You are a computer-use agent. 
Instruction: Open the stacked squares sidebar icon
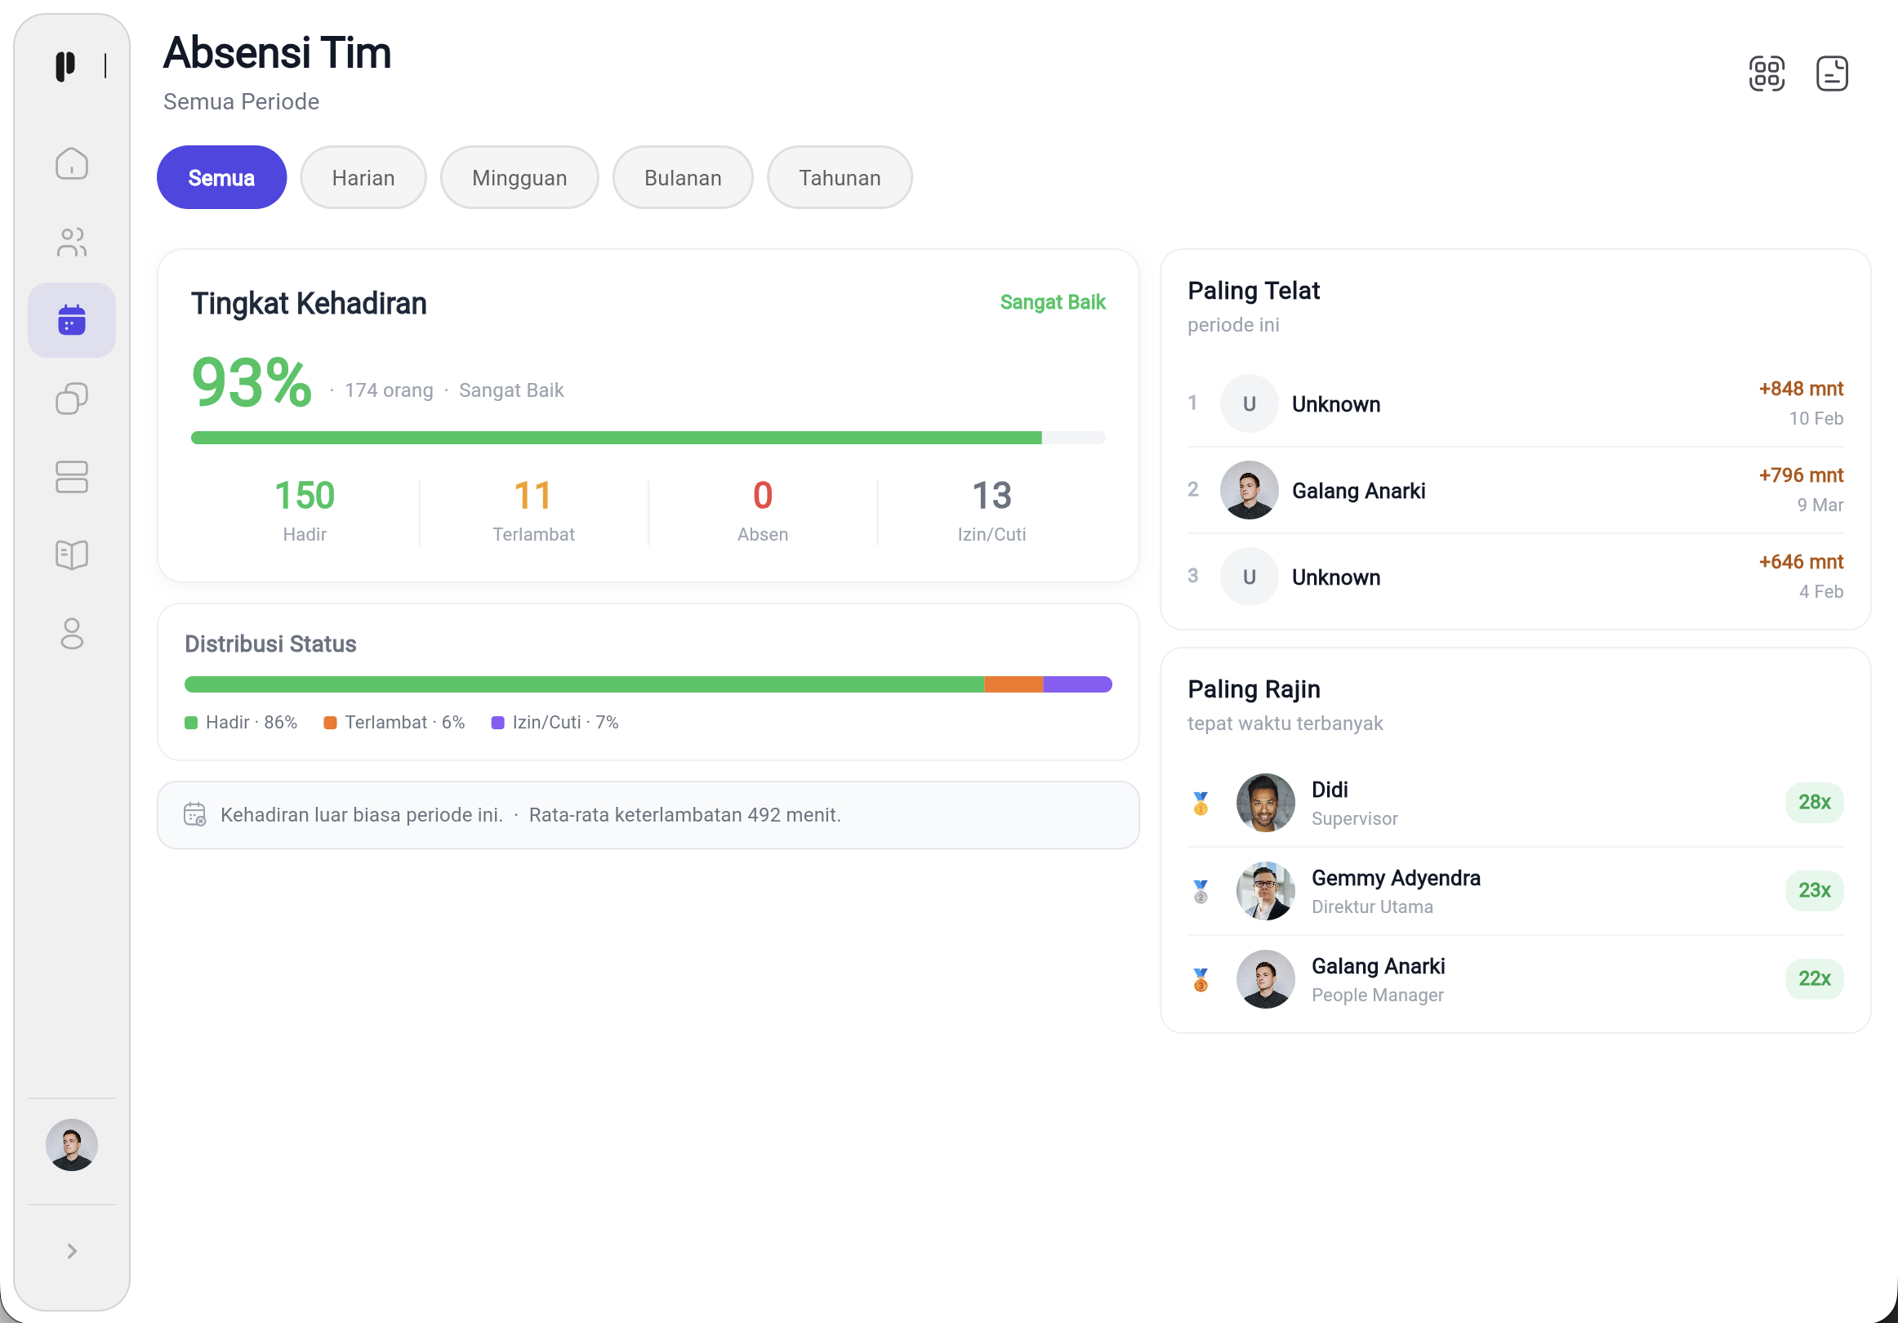(x=72, y=399)
